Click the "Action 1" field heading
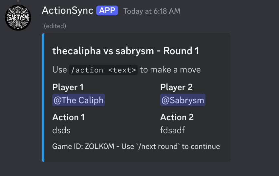 pos(68,117)
